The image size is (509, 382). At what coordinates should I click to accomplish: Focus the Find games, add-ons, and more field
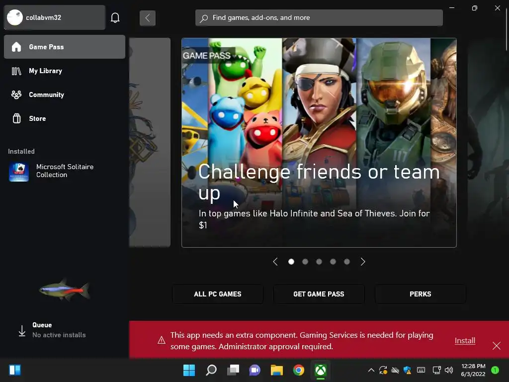[319, 17]
